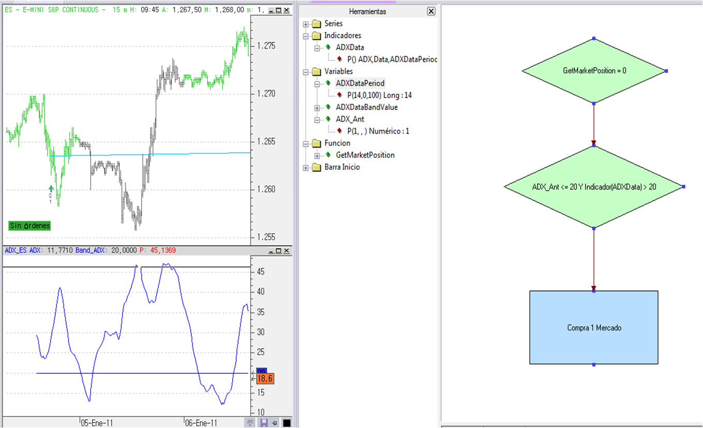Select the ADXDataBandValue tree item

pyautogui.click(x=367, y=107)
